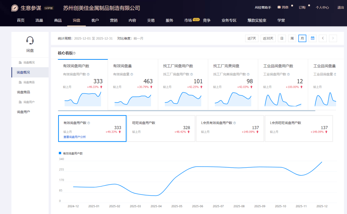Click the headset 询盘 icon in sidebar
Image resolution: width=347 pixels, height=214 pixels.
30,40
